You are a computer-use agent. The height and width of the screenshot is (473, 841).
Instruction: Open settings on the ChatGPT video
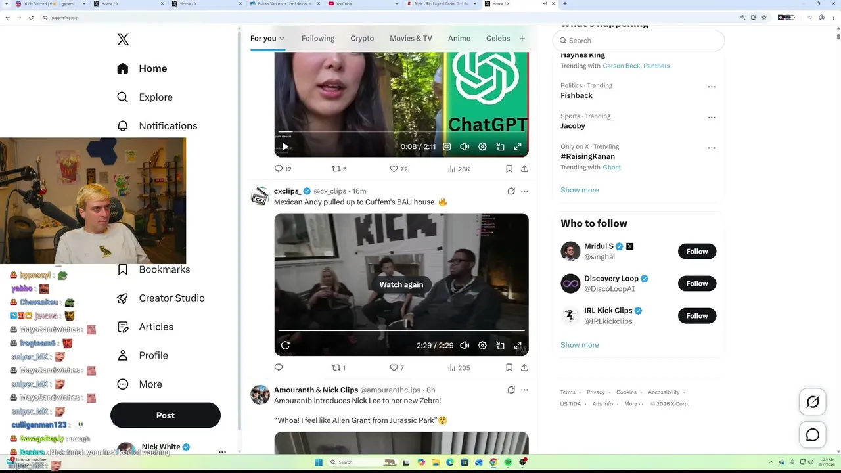tap(482, 147)
